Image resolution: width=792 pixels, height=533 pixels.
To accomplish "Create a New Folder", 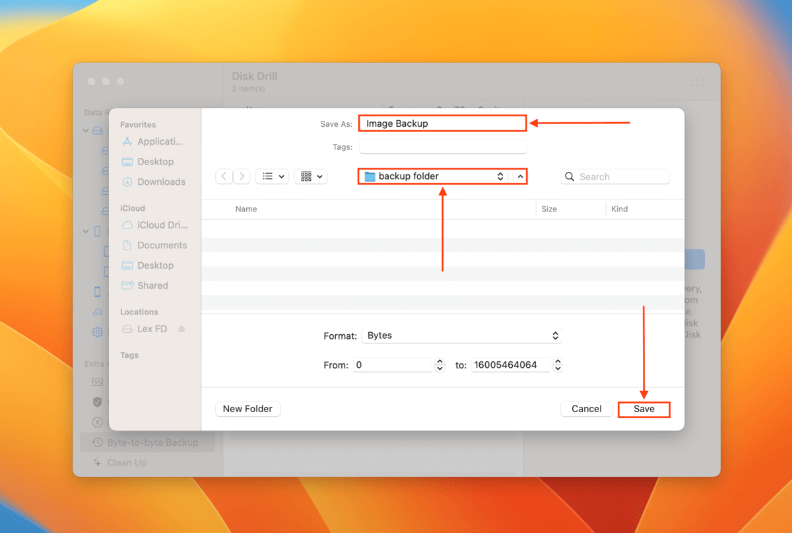I will click(x=248, y=409).
